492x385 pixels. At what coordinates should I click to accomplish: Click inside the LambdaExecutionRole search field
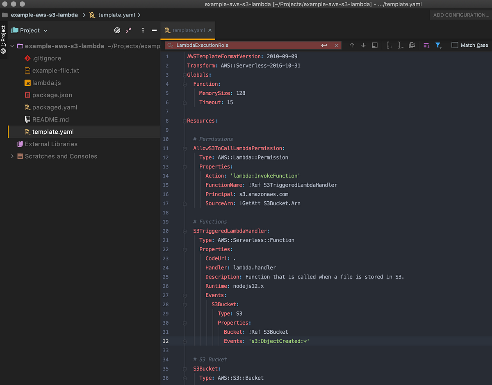(246, 45)
